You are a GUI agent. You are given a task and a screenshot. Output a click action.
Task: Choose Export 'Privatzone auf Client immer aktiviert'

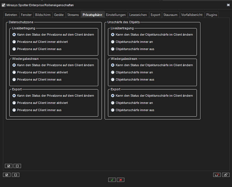pos(14,103)
